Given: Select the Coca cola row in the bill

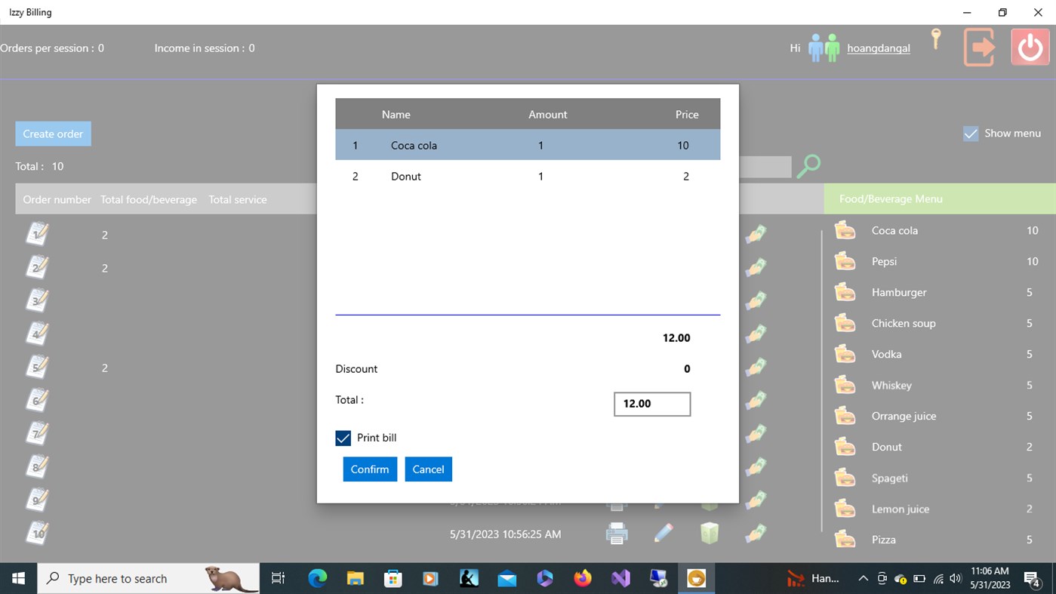Looking at the screenshot, I should tap(528, 145).
